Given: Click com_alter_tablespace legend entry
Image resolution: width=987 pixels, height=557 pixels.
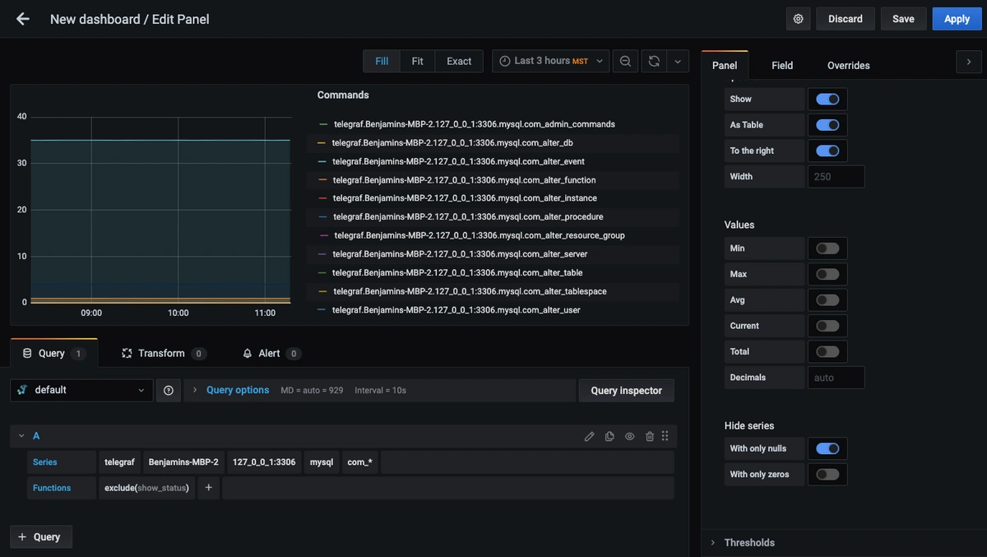Looking at the screenshot, I should 470,291.
